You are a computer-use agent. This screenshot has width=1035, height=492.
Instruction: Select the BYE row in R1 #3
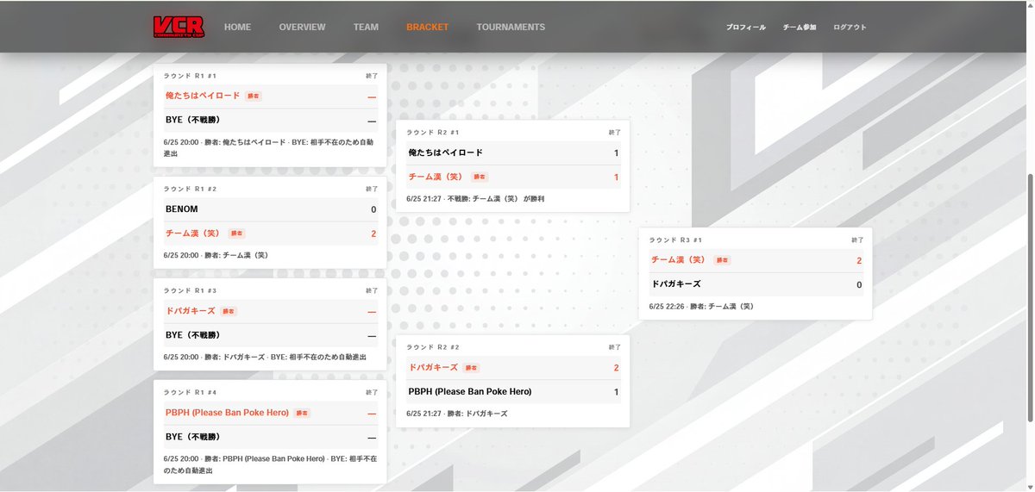coord(270,335)
